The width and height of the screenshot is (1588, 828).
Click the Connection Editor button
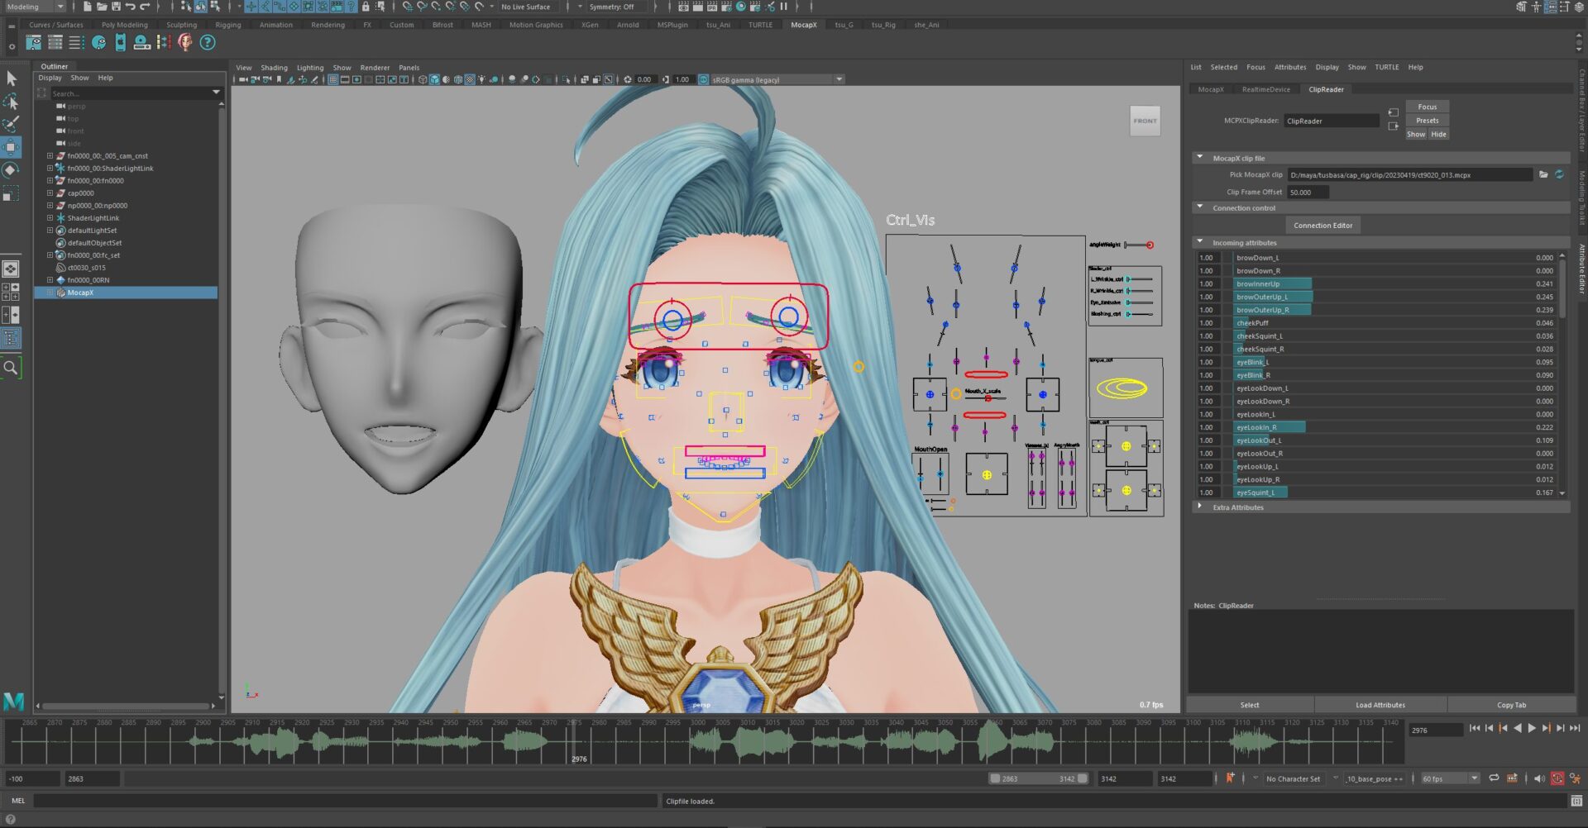point(1322,225)
